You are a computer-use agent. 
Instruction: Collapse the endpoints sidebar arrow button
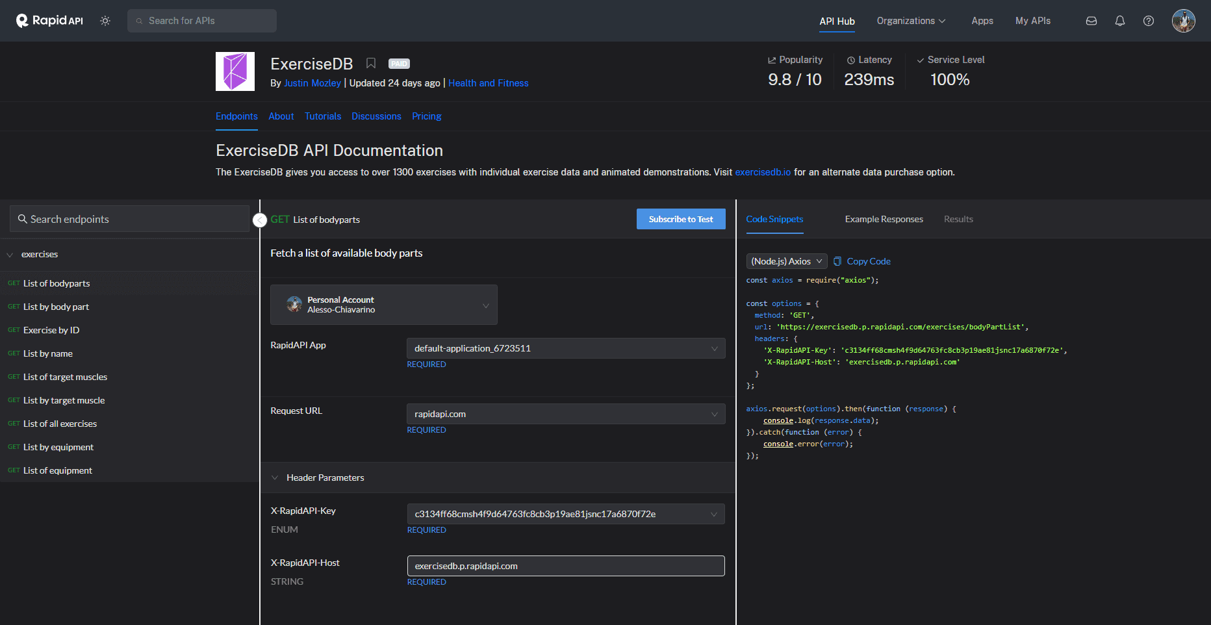[x=260, y=220]
